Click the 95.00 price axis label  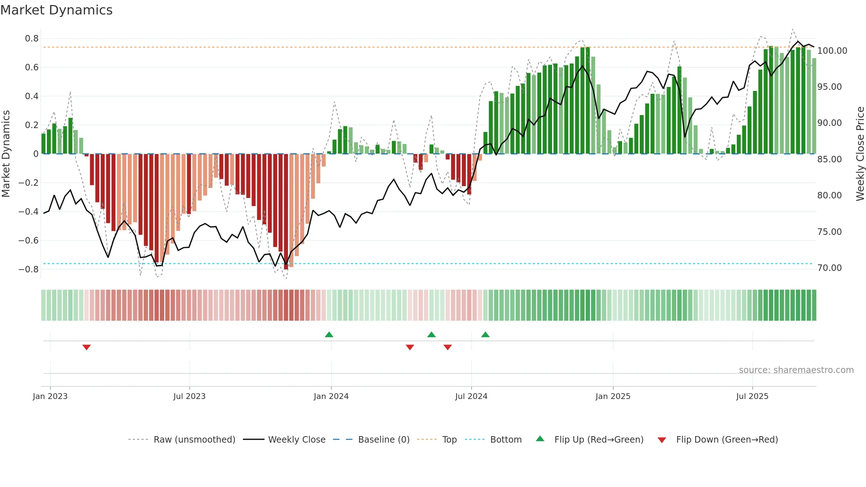click(830, 87)
